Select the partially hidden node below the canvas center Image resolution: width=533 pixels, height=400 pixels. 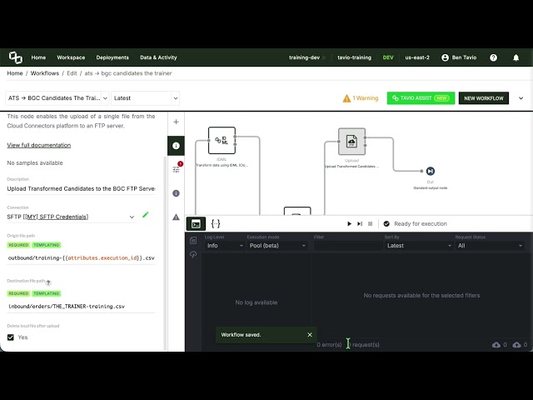pos(297,211)
